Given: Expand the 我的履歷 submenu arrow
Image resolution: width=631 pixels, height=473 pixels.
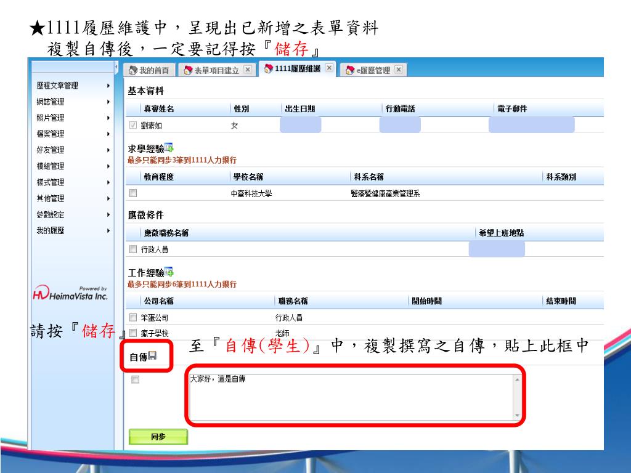Looking at the screenshot, I should pyautogui.click(x=108, y=231).
